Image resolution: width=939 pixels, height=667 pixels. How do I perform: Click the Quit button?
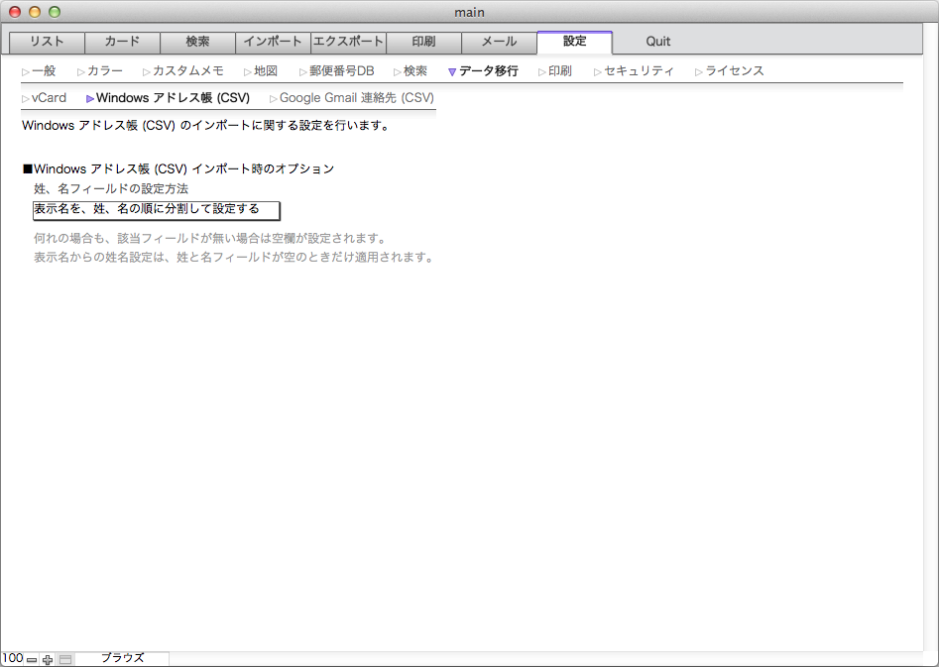(657, 42)
